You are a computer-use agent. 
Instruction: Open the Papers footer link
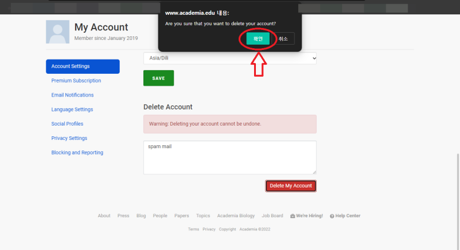182,215
